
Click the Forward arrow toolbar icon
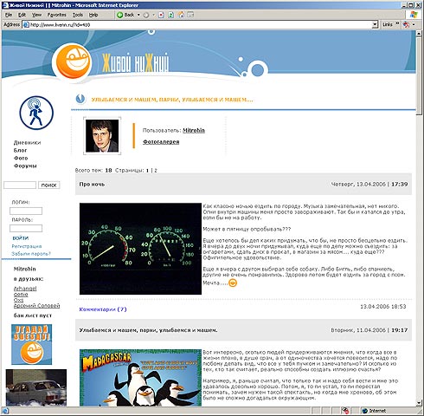point(146,15)
